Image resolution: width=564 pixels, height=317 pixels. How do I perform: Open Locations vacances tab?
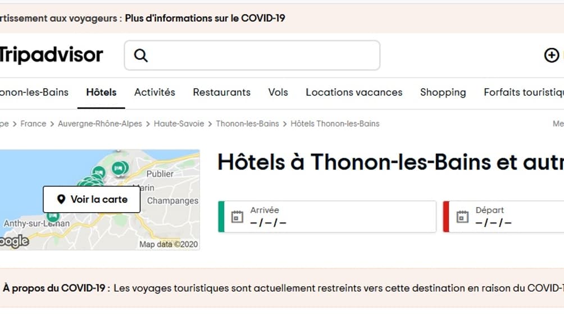click(354, 93)
